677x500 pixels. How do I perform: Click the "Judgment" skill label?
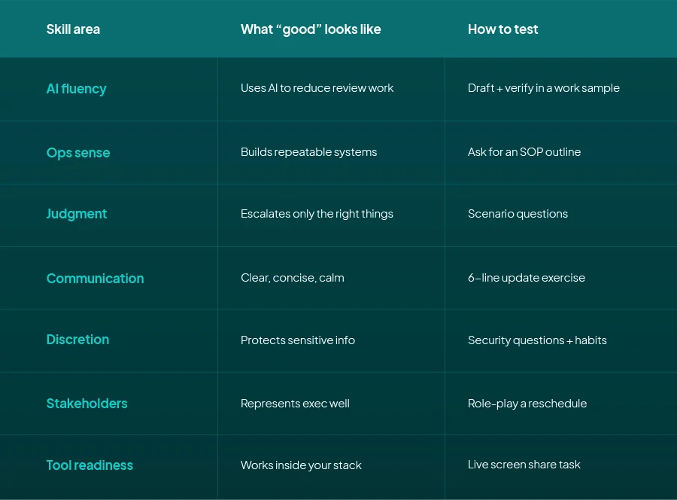coord(77,214)
